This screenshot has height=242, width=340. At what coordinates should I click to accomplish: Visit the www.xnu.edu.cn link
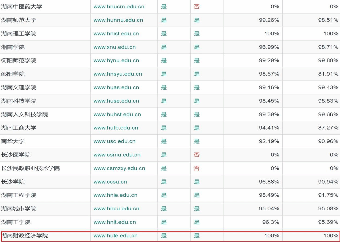pos(114,47)
